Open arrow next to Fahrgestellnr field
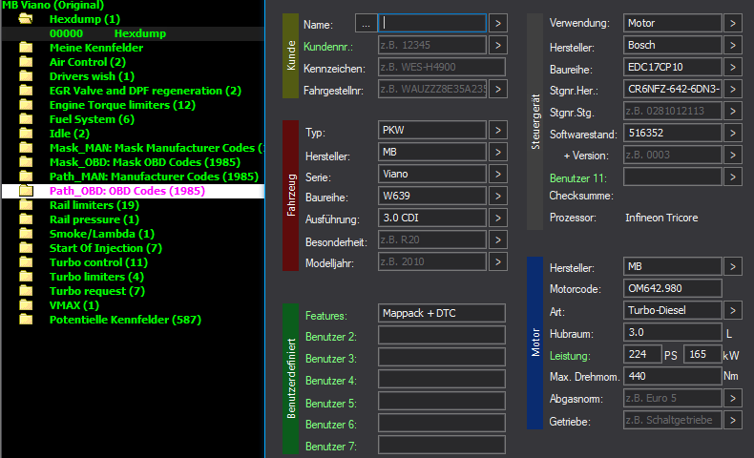754x458 pixels. tap(498, 90)
